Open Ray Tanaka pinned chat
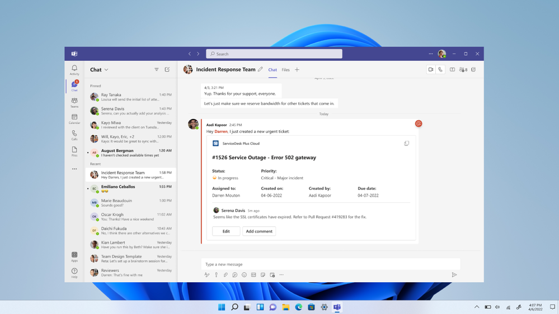The height and width of the screenshot is (314, 559). (x=131, y=97)
